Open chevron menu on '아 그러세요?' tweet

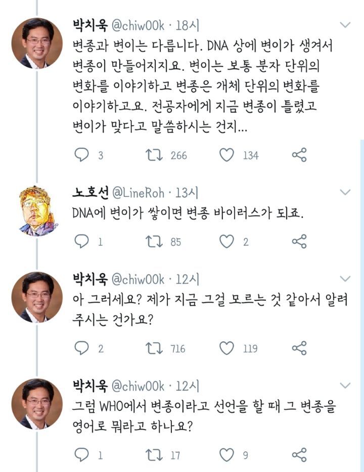pos(345,279)
